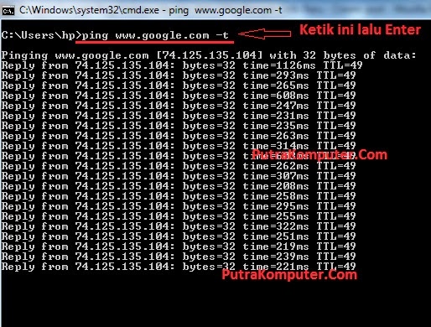Select the reply line showing time=265ms
431x327 pixels.
pos(179,86)
